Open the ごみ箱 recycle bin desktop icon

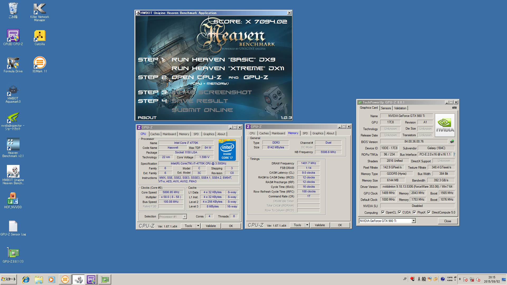coord(13,11)
